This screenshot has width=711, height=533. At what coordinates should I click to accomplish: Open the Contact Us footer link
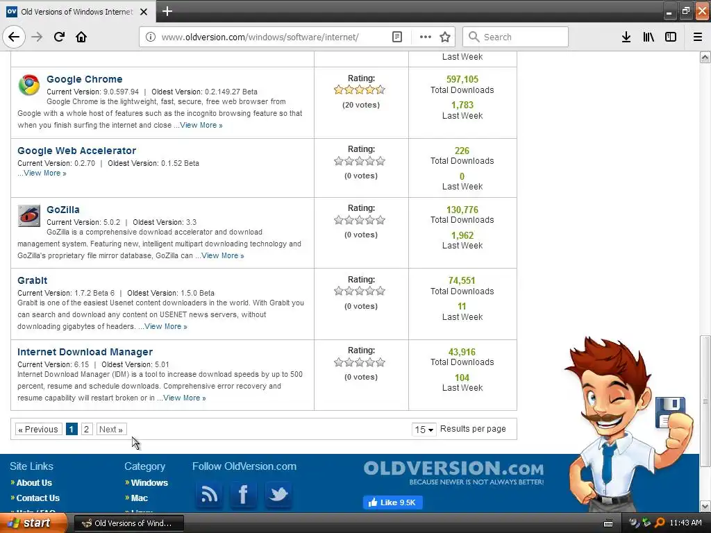click(38, 498)
